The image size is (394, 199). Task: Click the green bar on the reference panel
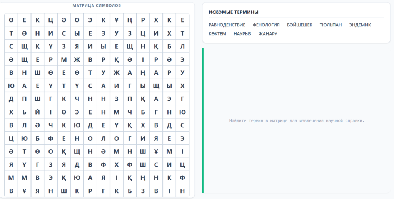point(203,120)
